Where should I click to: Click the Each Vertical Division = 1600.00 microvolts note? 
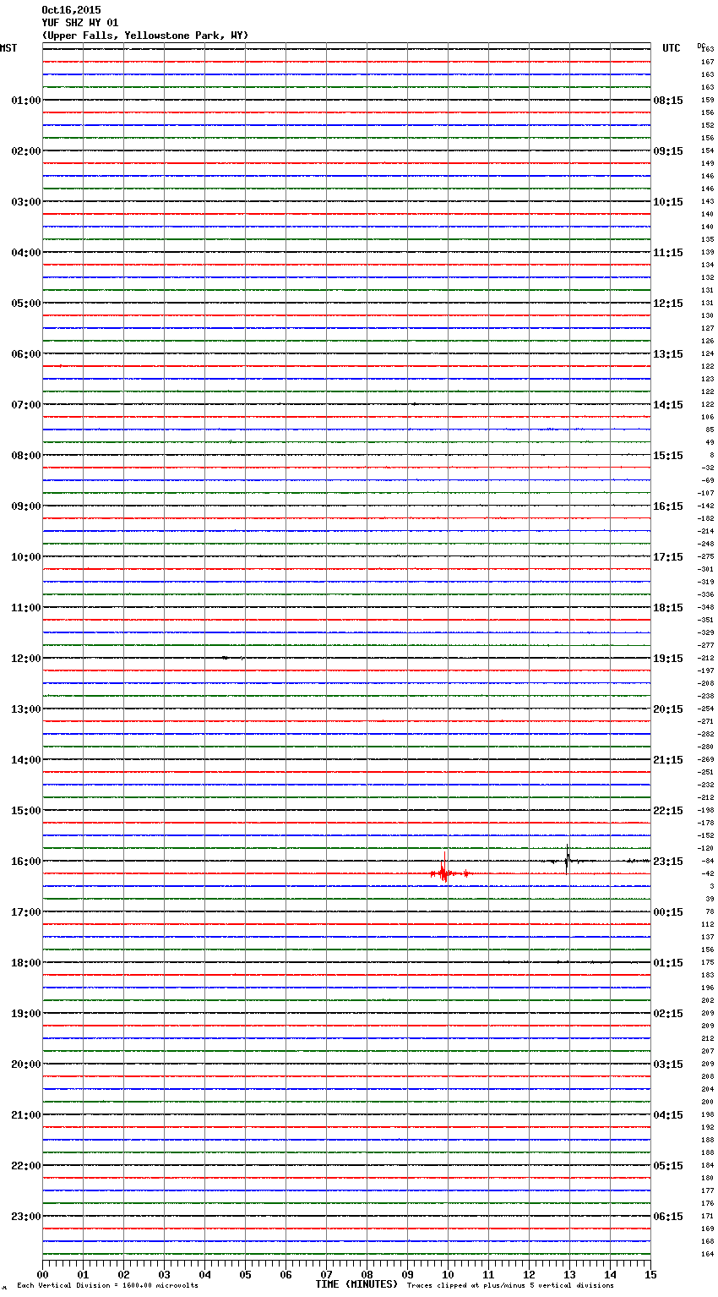point(107,1285)
